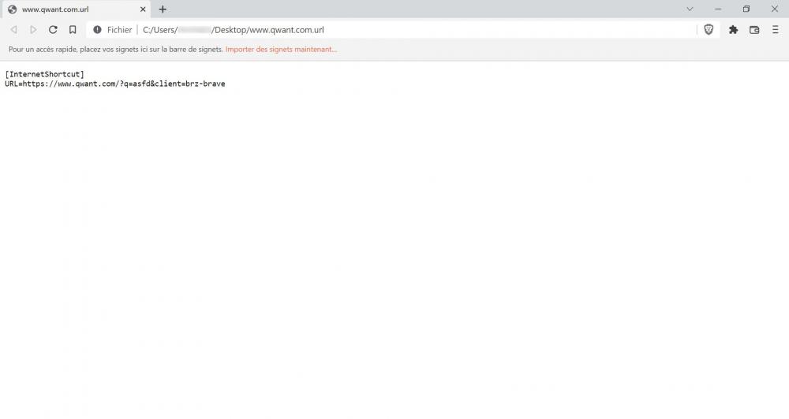Click the globe favicon on the tab
Screen dimensions: 789x419
click(12, 9)
